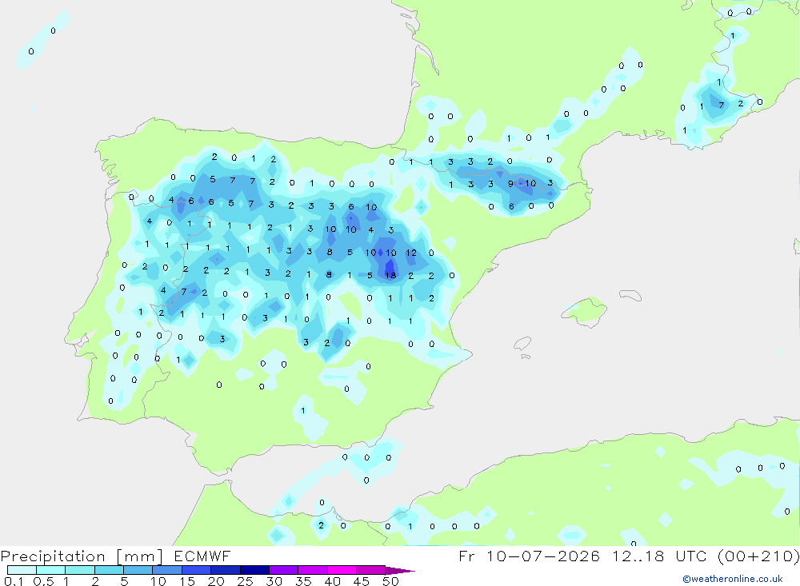Click legend scale label 20
The width and height of the screenshot is (800, 586).
coord(216,581)
